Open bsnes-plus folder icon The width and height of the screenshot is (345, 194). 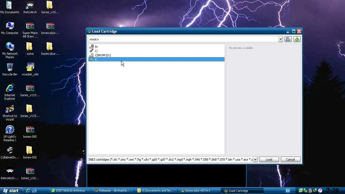pyautogui.click(x=50, y=49)
